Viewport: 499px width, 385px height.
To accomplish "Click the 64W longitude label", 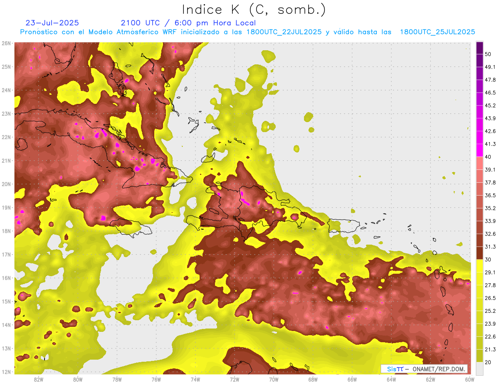I will (x=391, y=379).
